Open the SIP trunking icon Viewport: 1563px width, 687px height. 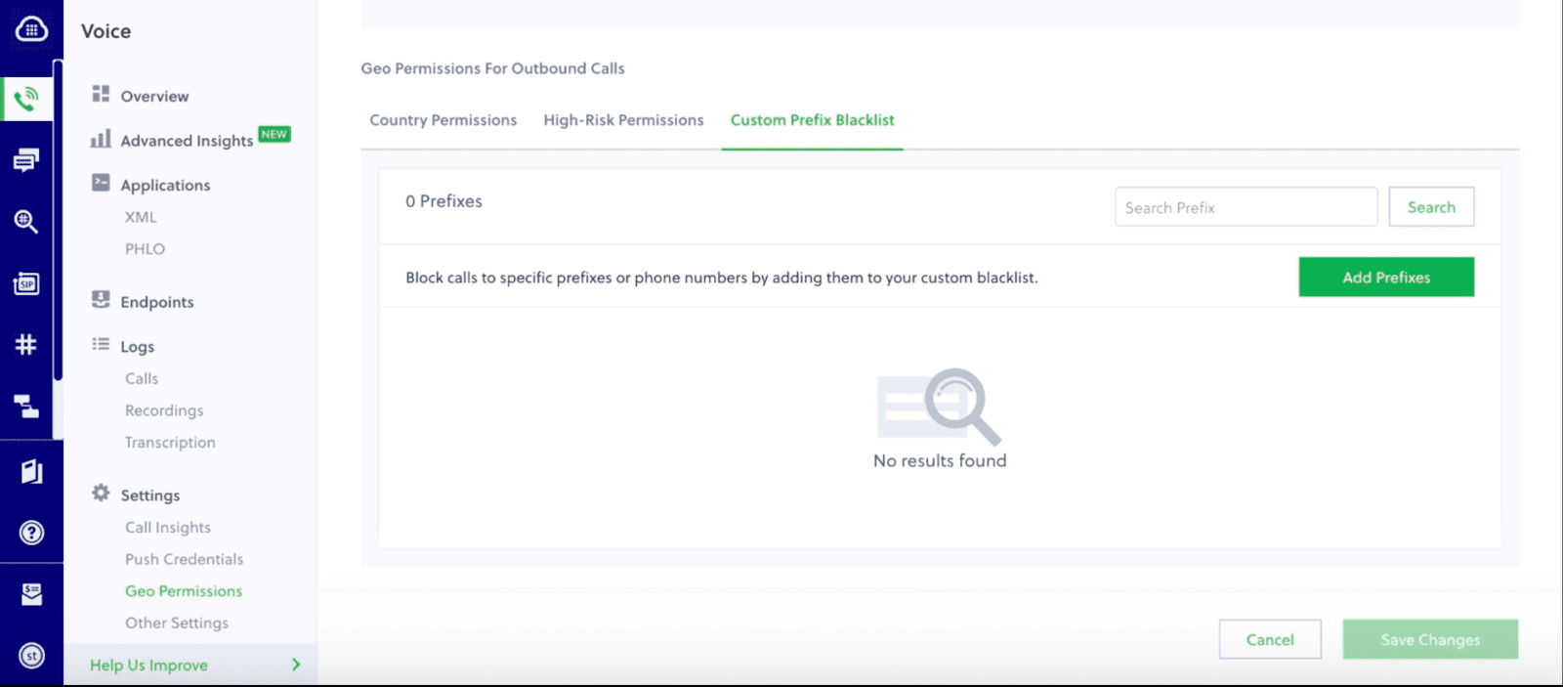point(26,283)
